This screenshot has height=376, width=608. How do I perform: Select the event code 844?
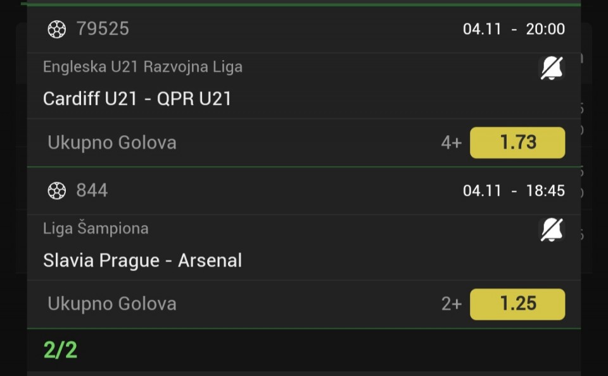click(92, 190)
